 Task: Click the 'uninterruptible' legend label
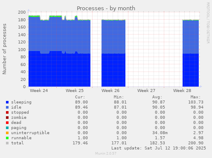click(30, 133)
